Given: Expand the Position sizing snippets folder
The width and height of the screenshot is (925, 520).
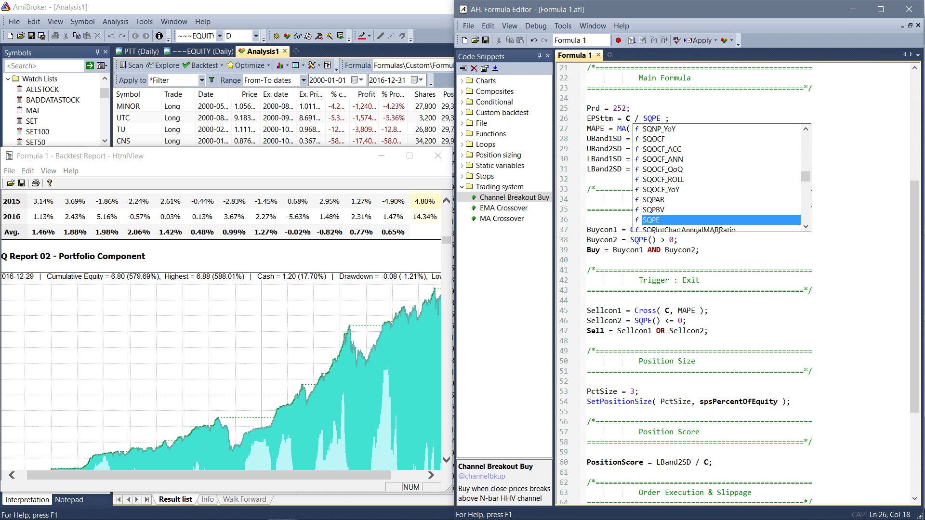Looking at the screenshot, I should [x=462, y=155].
